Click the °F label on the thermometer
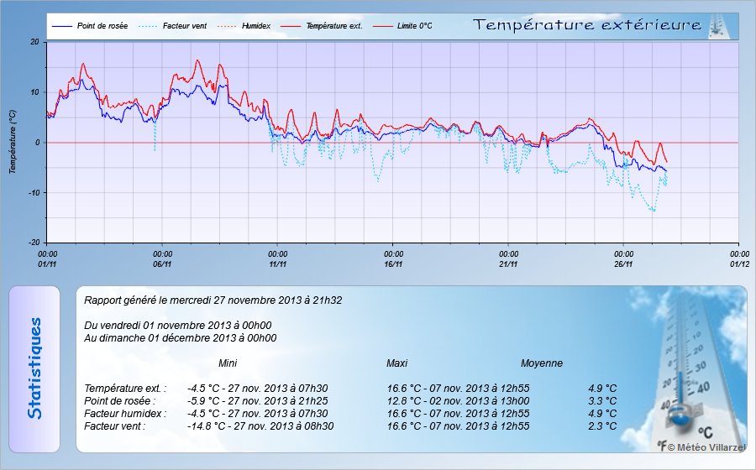Viewport: 756px width, 470px height. (662, 446)
